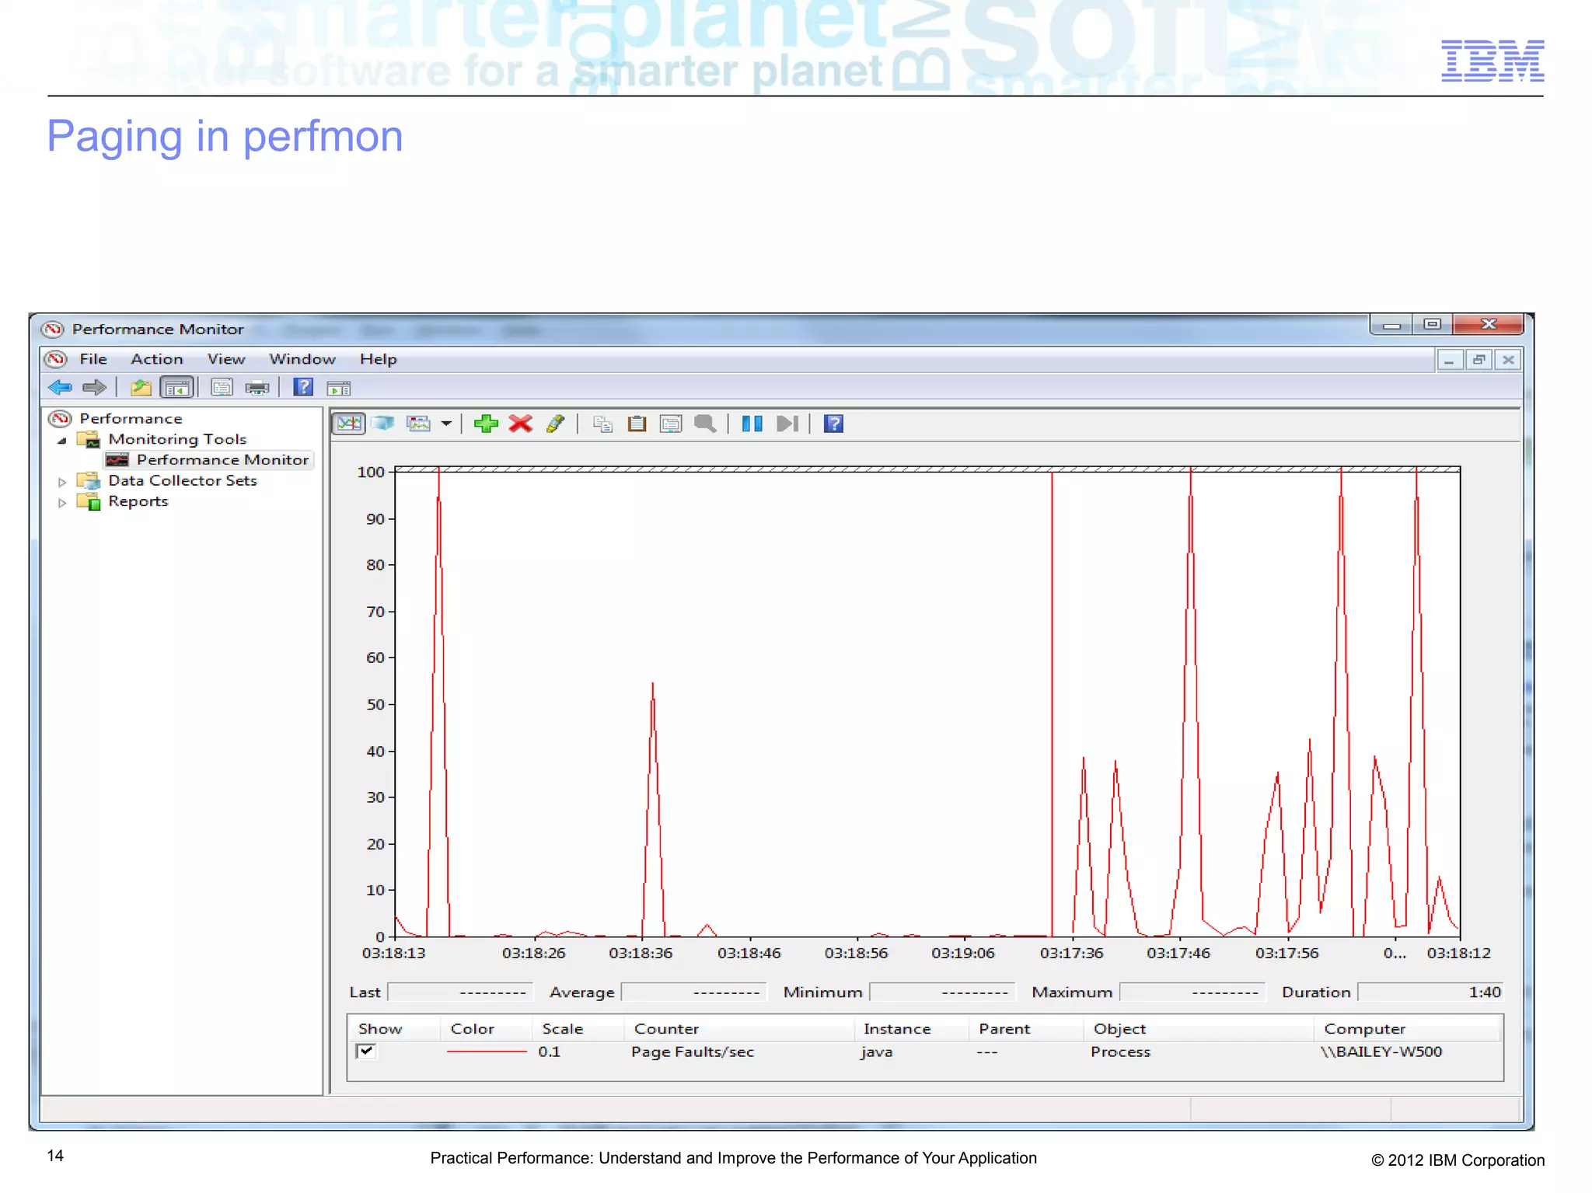Screen dimensions: 1592x1193
Task: Click the Zoom magnifier icon
Action: click(x=705, y=424)
